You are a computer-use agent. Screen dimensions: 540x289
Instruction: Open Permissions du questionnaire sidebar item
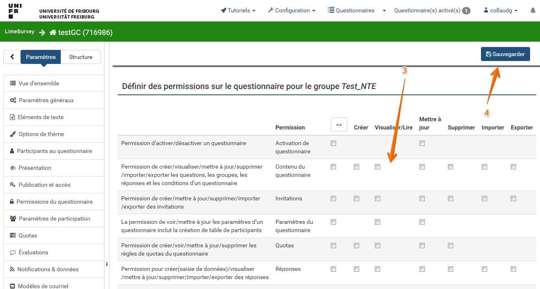[x=54, y=202]
